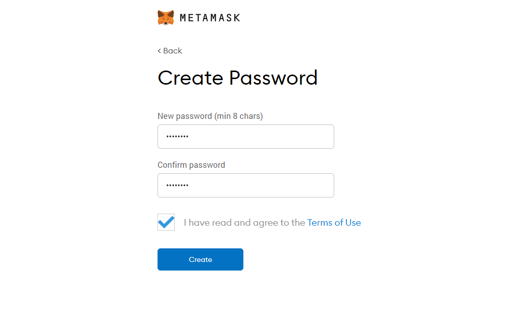The width and height of the screenshot is (513, 332).
Task: Go back using the Back link
Action: (x=170, y=50)
